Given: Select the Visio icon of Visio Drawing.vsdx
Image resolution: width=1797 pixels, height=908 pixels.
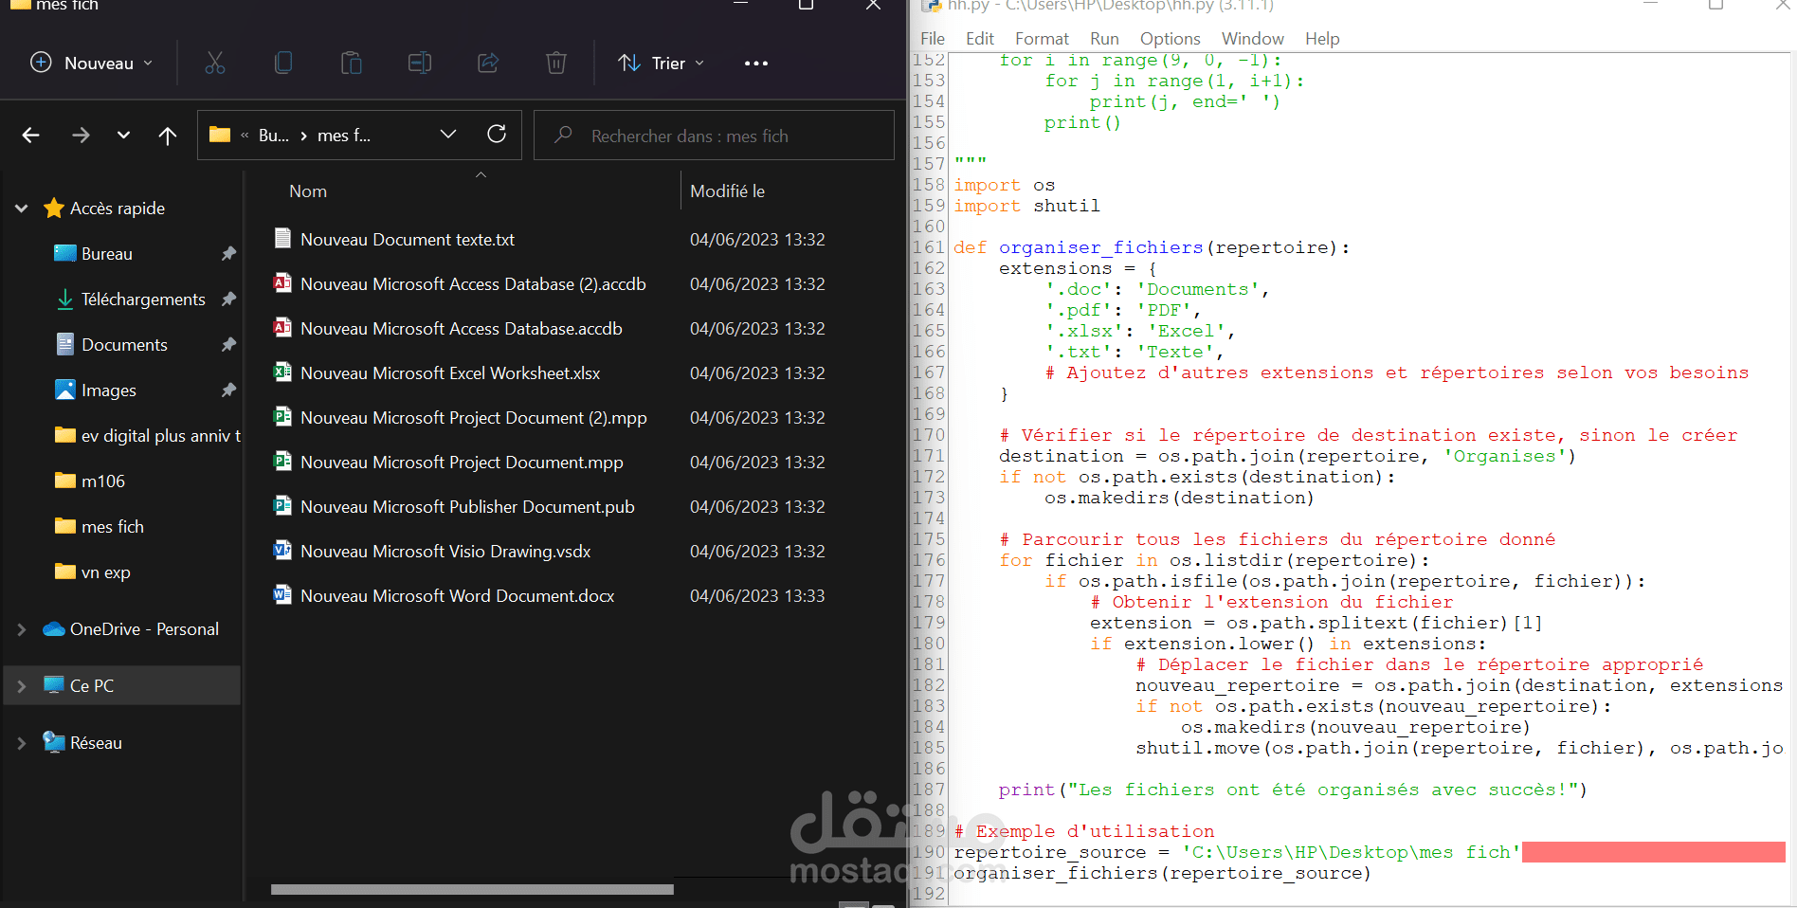Looking at the screenshot, I should coord(282,551).
